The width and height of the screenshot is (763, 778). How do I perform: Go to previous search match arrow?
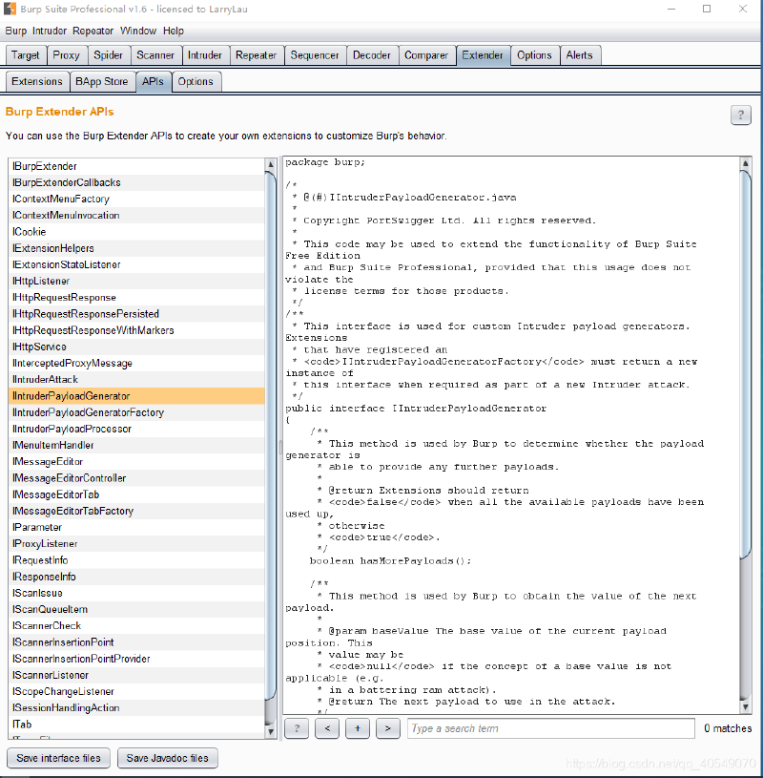pos(327,728)
